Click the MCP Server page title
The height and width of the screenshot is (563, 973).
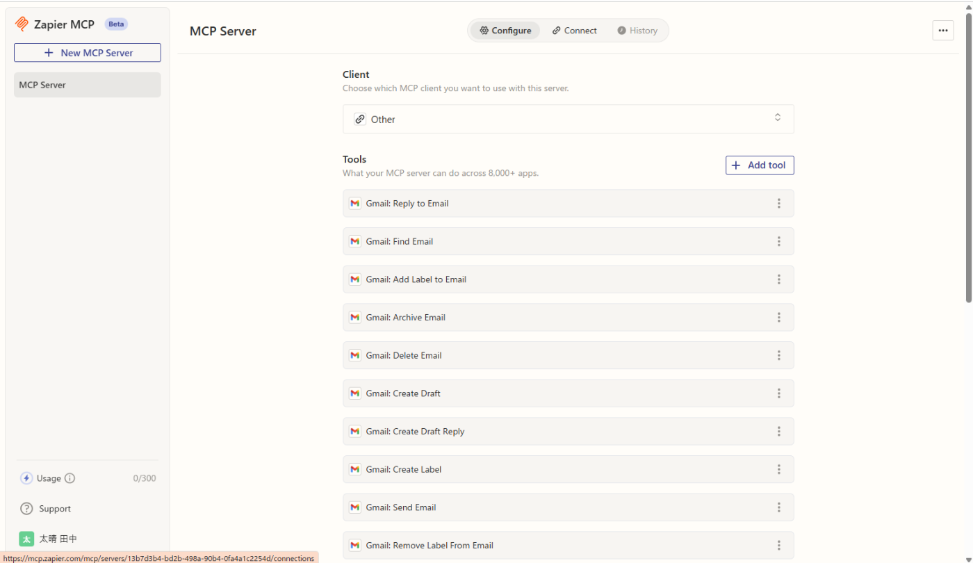(223, 31)
